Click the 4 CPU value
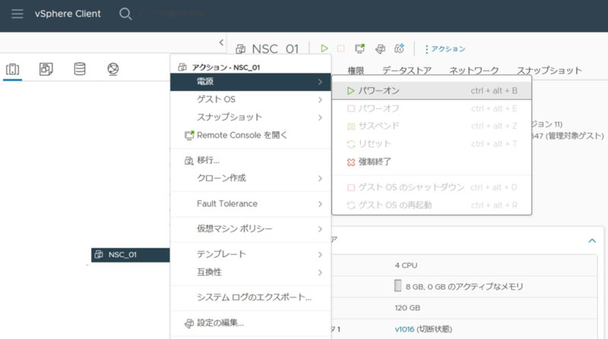 point(406,265)
